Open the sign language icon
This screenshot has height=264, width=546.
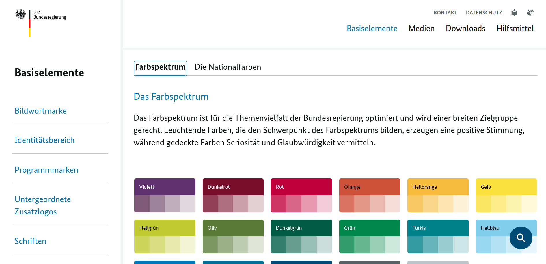[x=530, y=12]
